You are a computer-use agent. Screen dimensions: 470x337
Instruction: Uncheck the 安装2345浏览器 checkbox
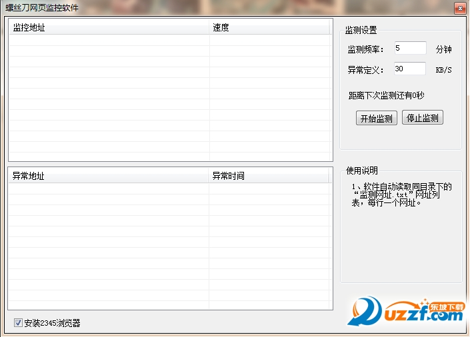(x=18, y=322)
